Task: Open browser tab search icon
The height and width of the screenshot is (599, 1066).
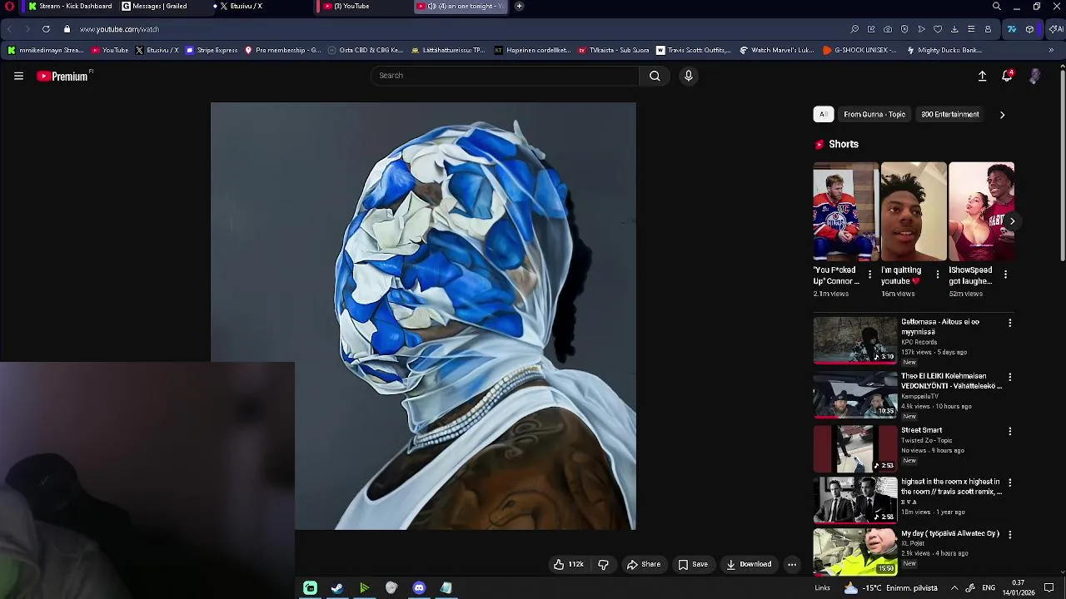Action: click(996, 7)
